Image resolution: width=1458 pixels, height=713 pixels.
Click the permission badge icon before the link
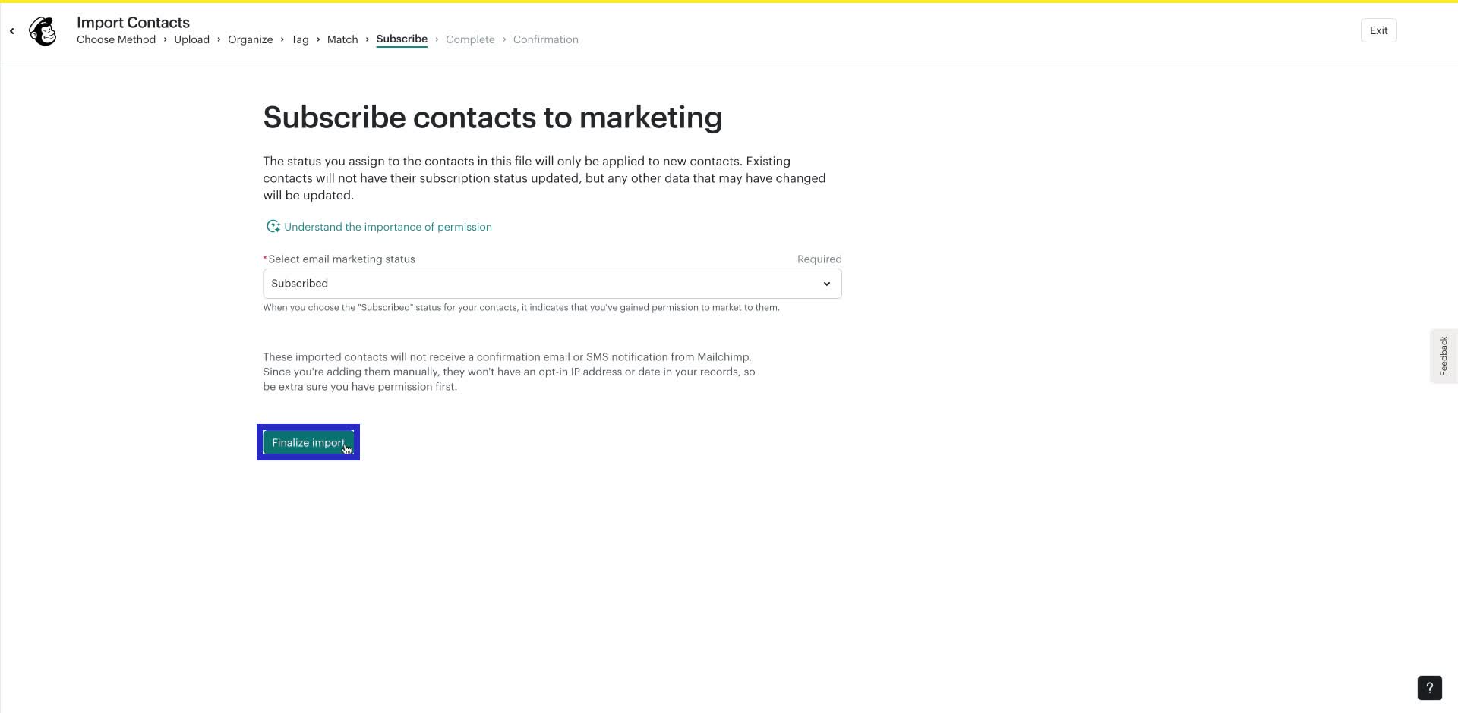click(273, 226)
